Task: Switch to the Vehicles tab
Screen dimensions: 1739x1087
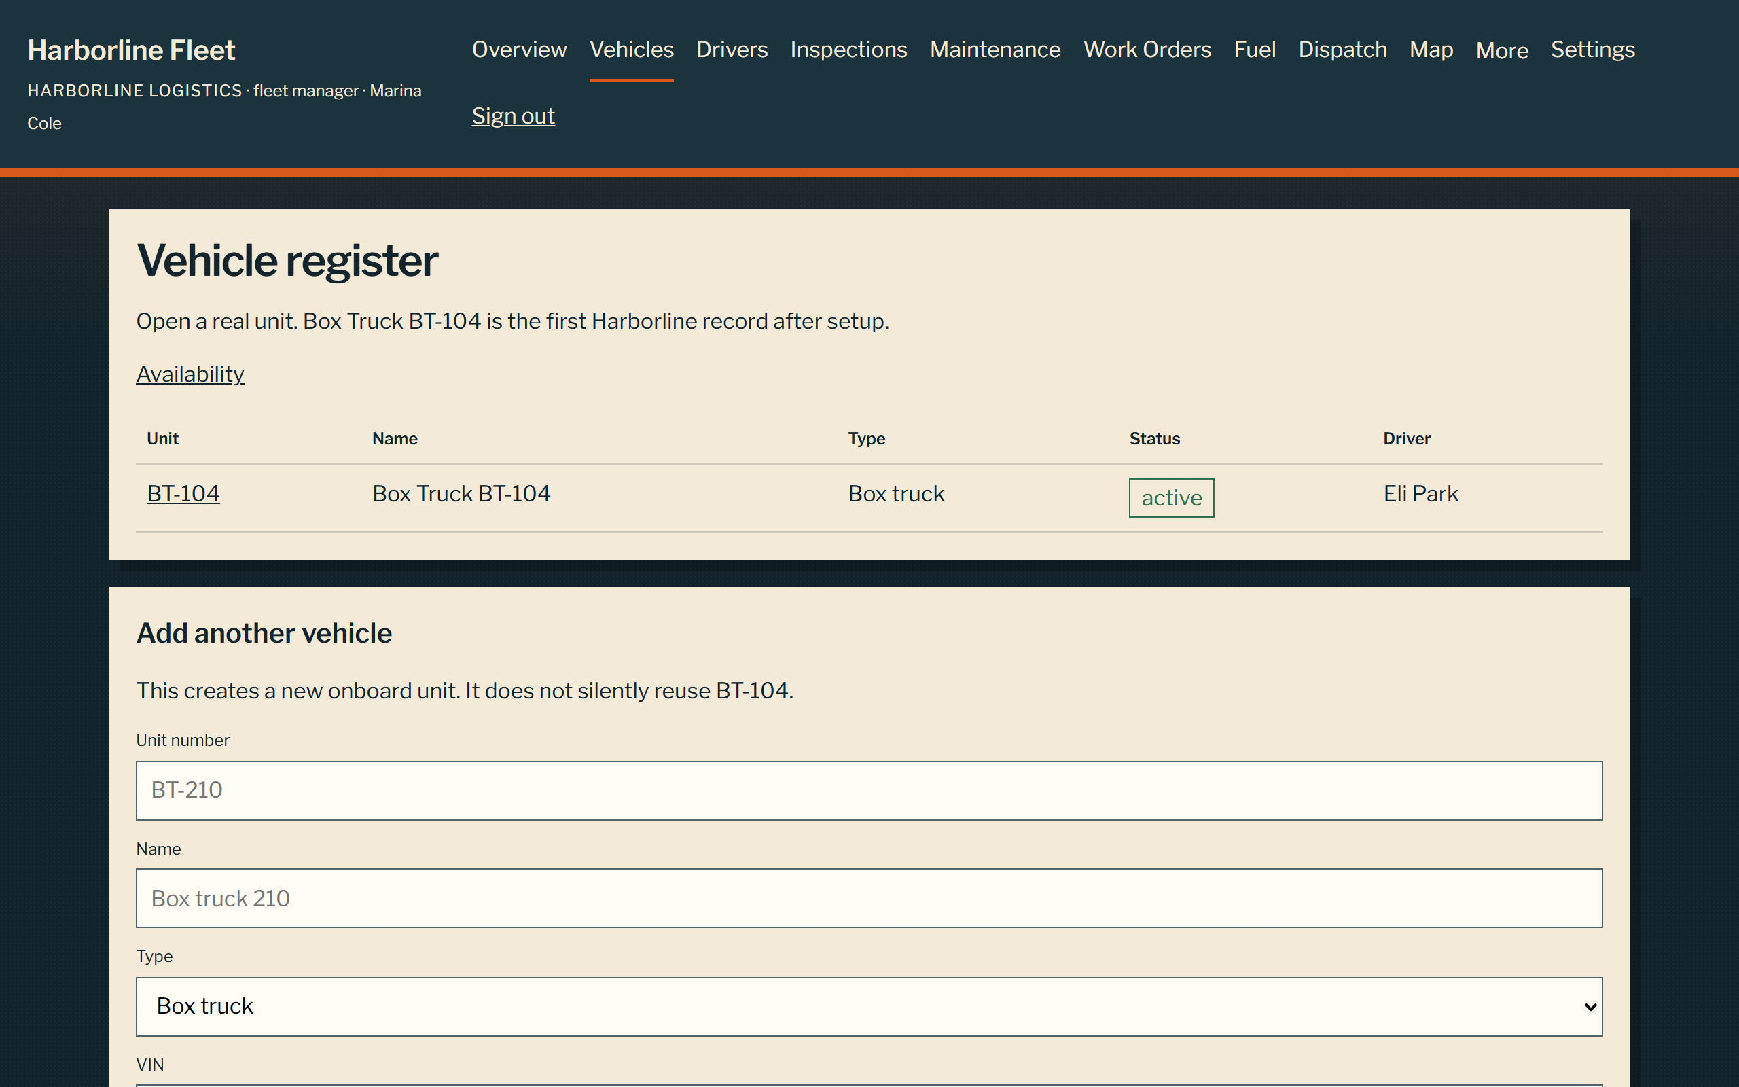Action: tap(632, 50)
